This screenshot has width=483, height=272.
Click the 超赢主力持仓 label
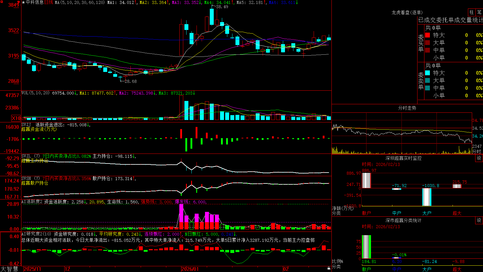pyautogui.click(x=35, y=160)
